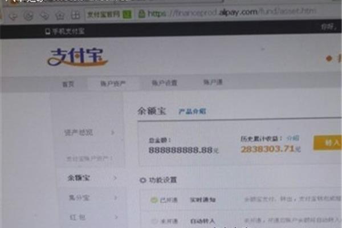Click the 功能设置 gear icon
Screen dimensions: 342x228
click(142, 180)
